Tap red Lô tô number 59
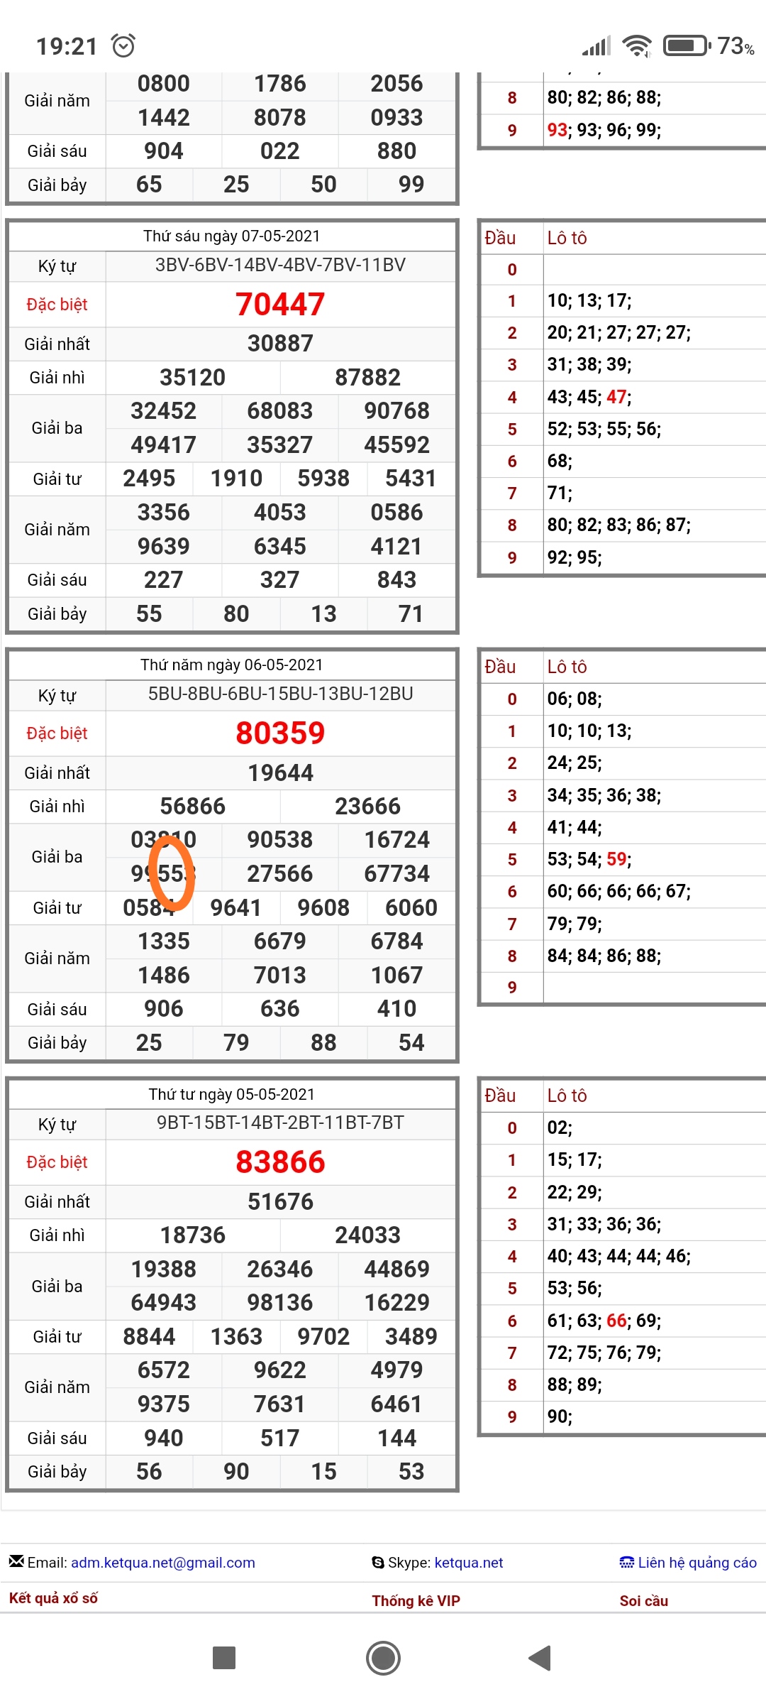766x1704 pixels. click(x=616, y=859)
